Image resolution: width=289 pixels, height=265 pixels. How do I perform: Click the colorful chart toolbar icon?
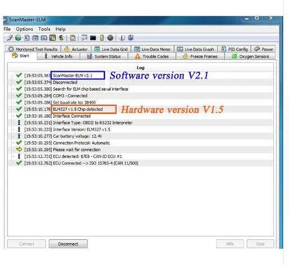[52, 38]
